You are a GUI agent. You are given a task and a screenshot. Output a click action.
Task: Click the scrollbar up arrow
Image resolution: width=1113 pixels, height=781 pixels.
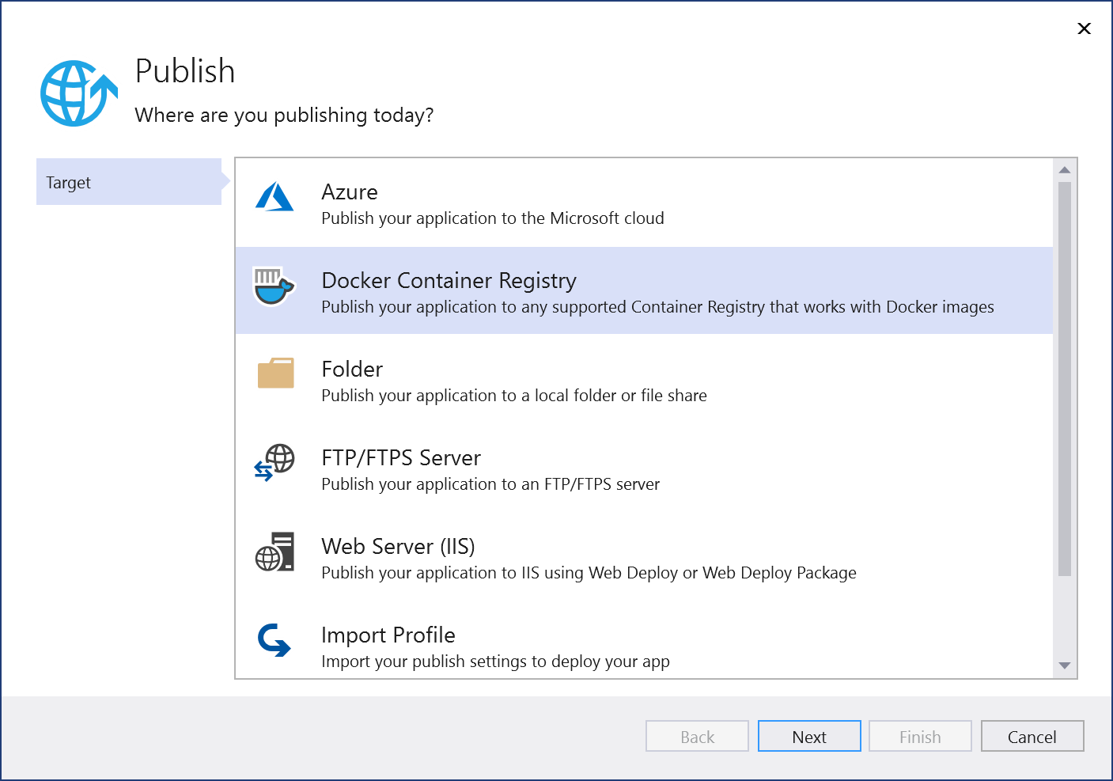1064,168
